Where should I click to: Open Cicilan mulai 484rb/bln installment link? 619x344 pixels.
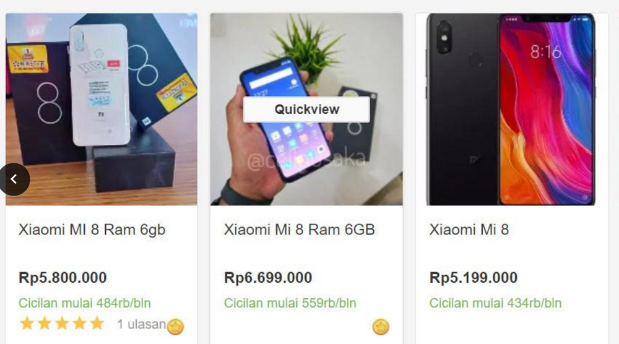click(84, 303)
